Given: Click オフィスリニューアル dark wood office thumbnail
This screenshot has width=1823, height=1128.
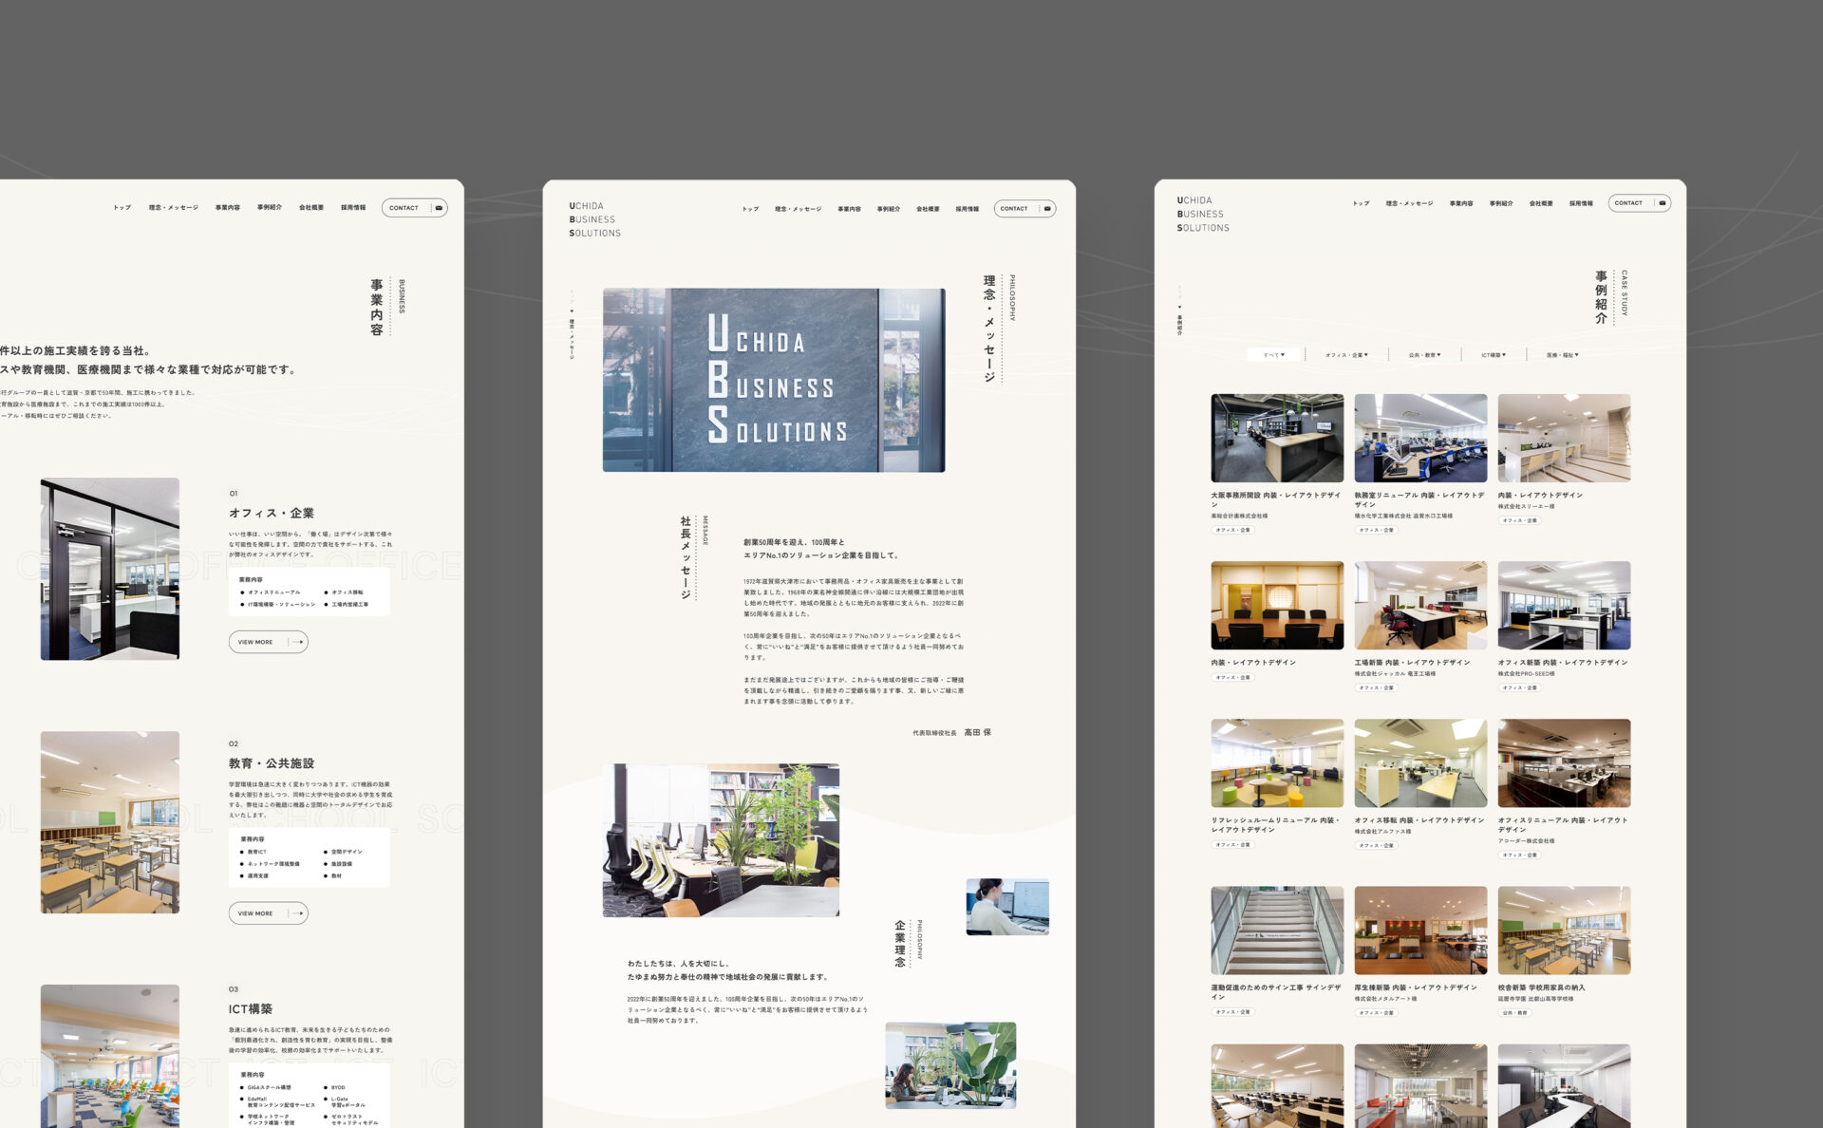Looking at the screenshot, I should coord(1564,763).
